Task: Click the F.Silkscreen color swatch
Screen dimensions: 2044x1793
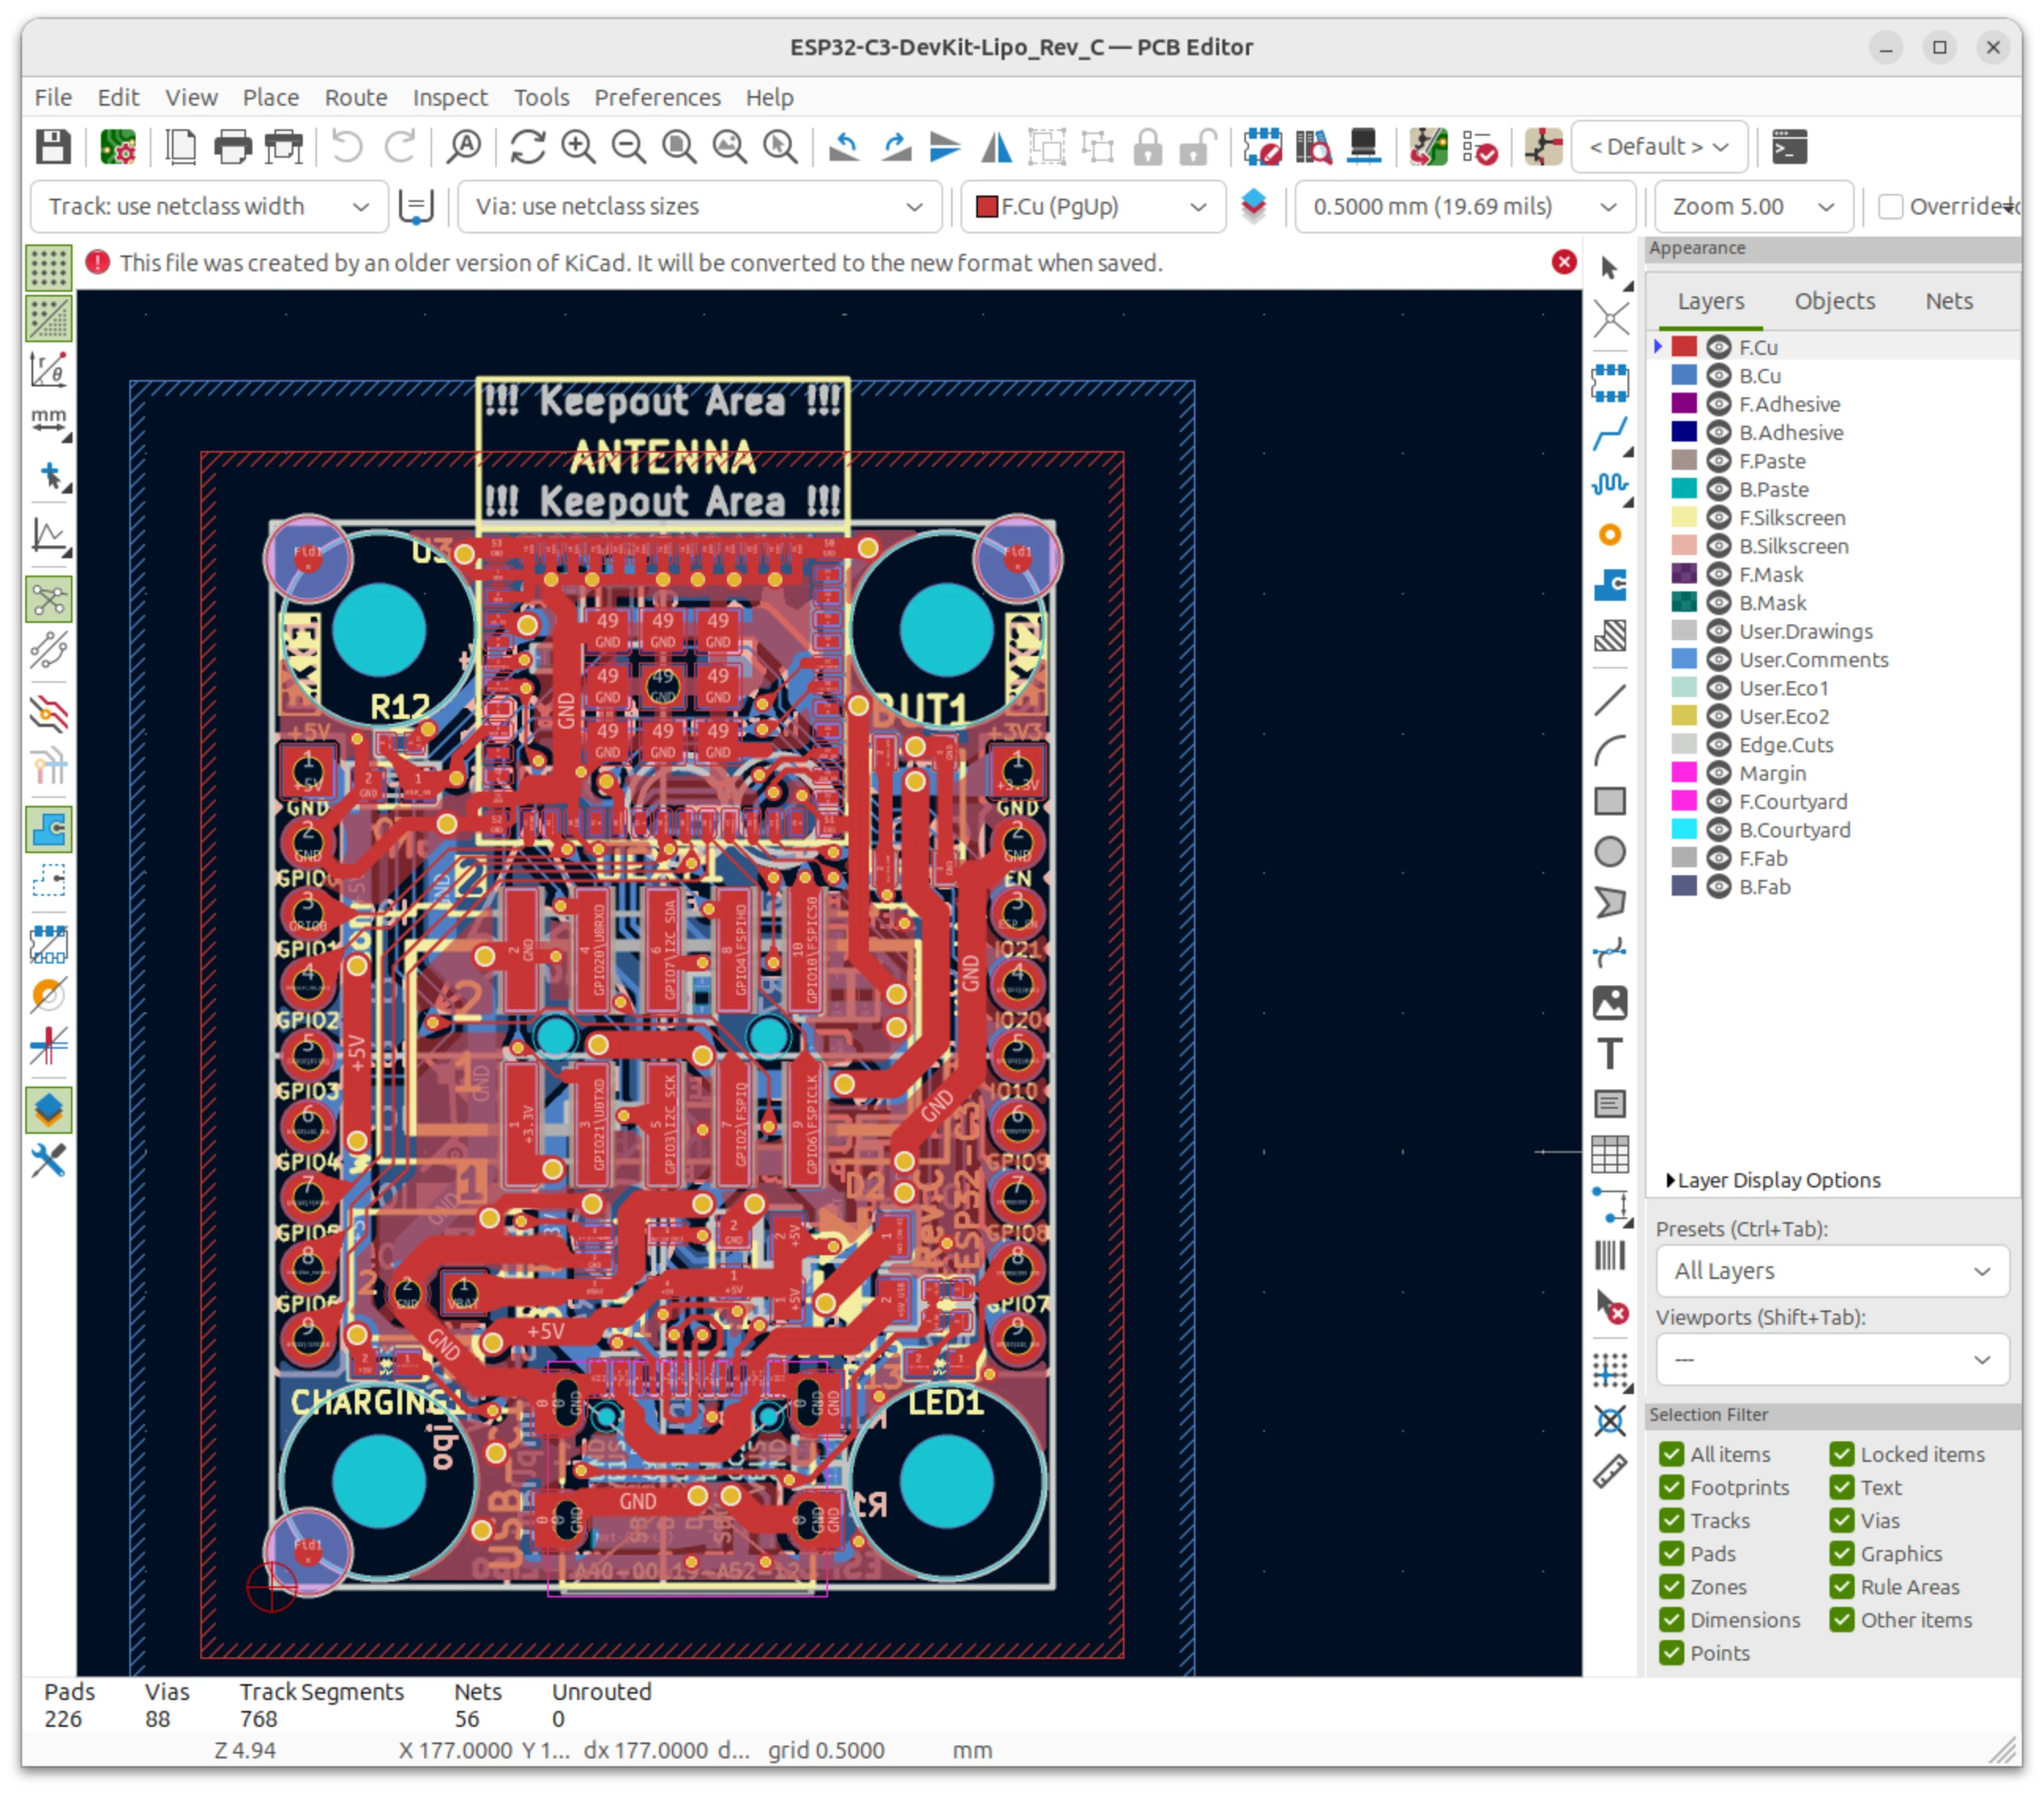Action: pos(1684,518)
